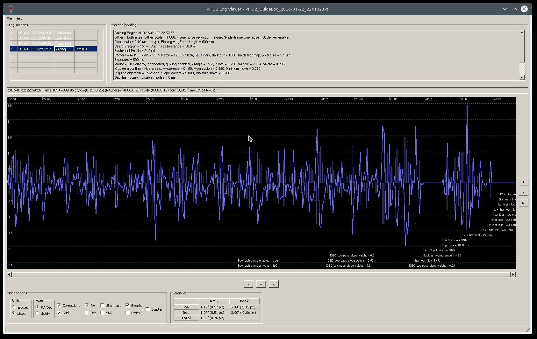Viewport: 537px width, 339px height.
Task: Click horizontal reset R button
Action: (274, 284)
